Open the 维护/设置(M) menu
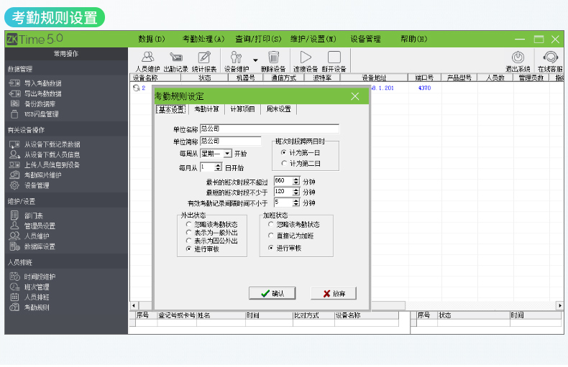 pyautogui.click(x=313, y=39)
